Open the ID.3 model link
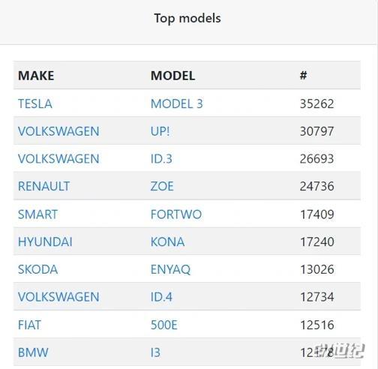The image size is (378, 369). [x=161, y=159]
